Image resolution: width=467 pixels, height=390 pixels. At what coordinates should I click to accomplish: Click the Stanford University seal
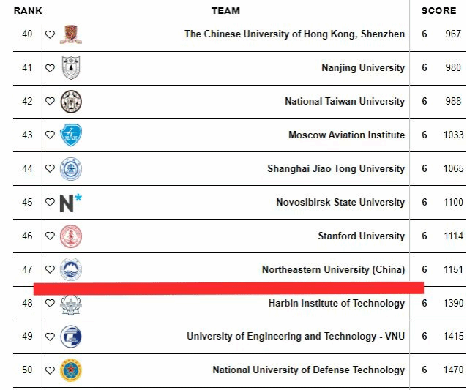coord(71,236)
